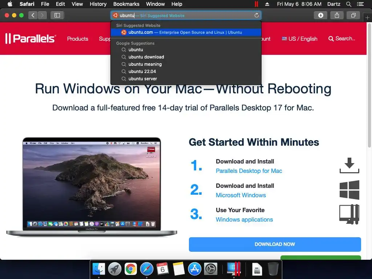The image size is (372, 279).
Task: Open the Bookmarks menu
Action: [x=126, y=4]
